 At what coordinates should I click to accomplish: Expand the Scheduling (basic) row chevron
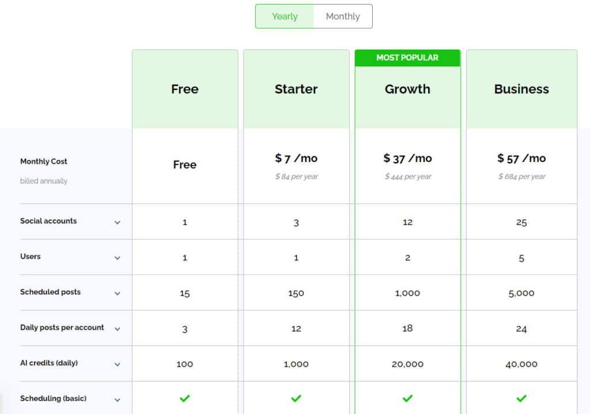(118, 400)
